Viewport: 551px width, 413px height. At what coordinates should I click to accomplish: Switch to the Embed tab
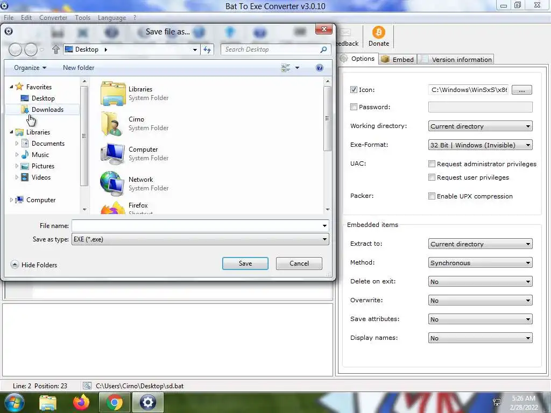point(398,59)
